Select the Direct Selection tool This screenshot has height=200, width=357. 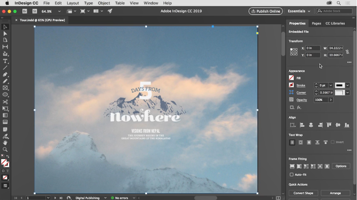click(5, 34)
